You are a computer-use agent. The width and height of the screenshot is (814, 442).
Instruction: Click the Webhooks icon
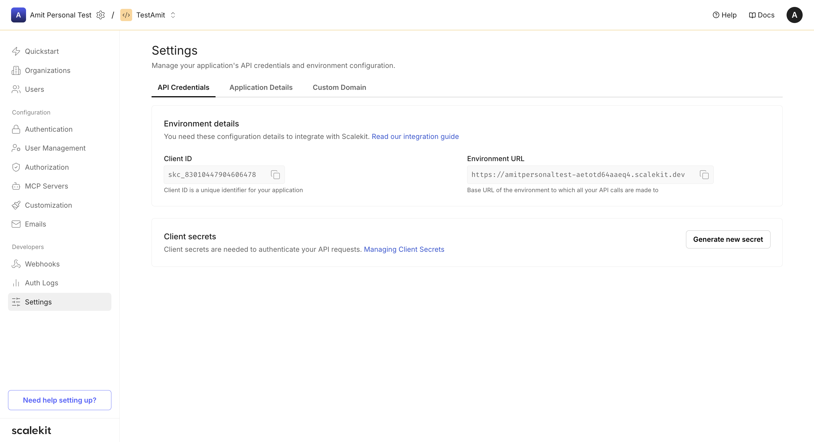[16, 264]
